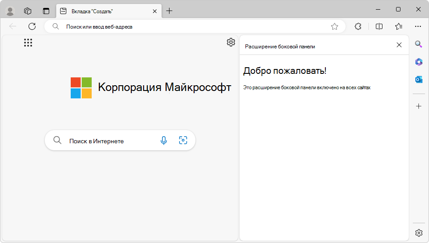Click the magnifier icon in the address bar

pyautogui.click(x=55, y=26)
